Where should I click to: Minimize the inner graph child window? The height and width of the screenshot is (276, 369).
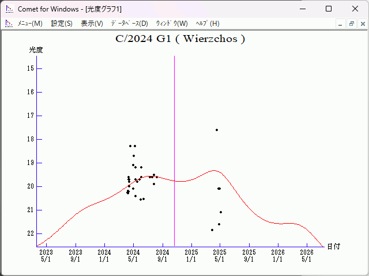click(x=341, y=24)
